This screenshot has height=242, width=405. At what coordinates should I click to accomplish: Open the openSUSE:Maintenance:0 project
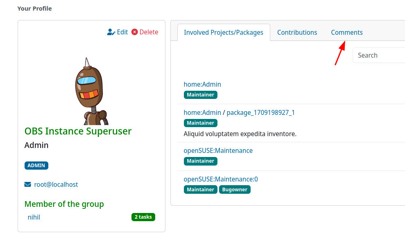[x=221, y=179]
